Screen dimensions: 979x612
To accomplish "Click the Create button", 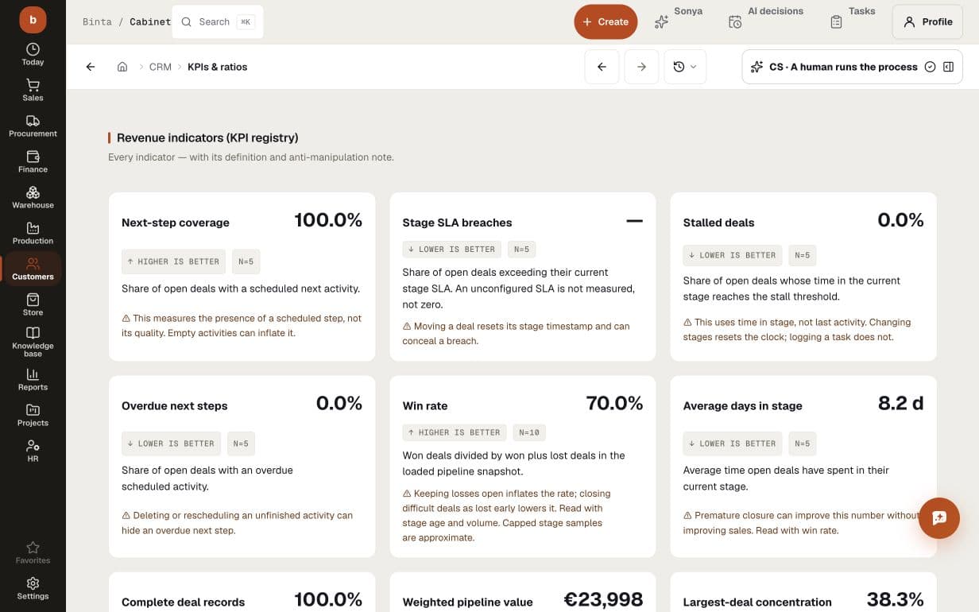I will [x=606, y=21].
